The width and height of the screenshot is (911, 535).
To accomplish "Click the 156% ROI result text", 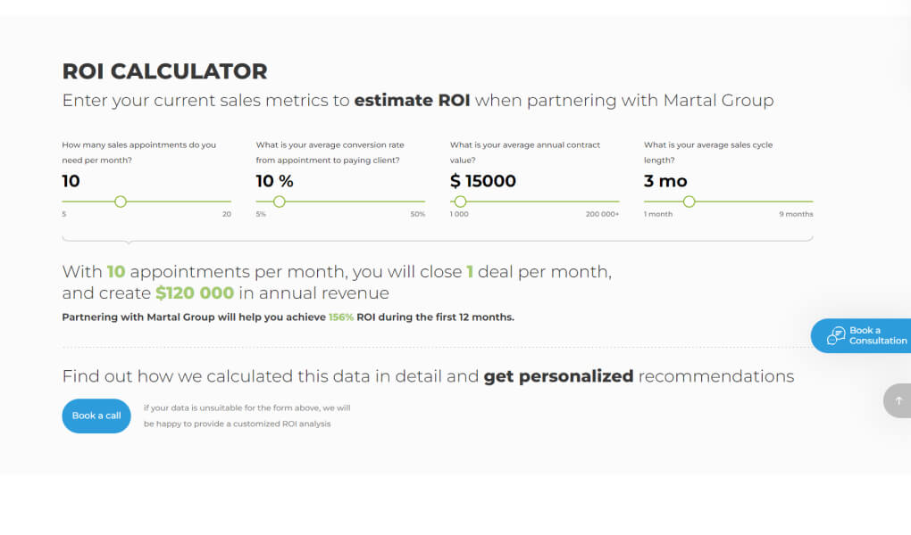I will (x=341, y=317).
